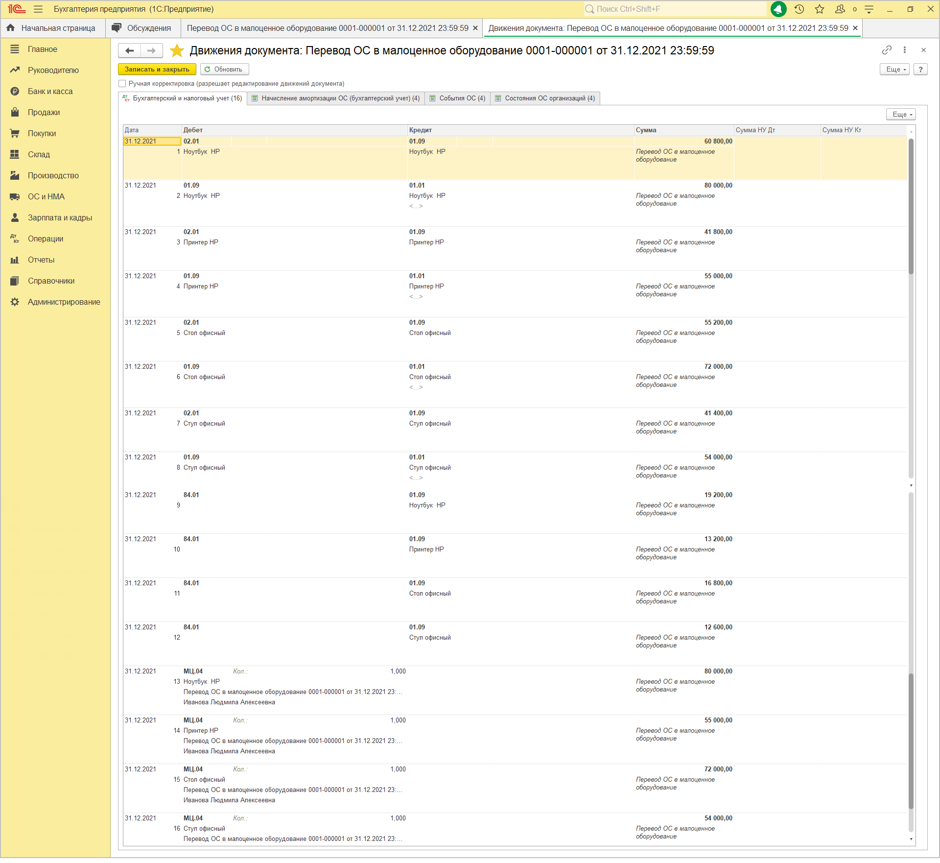Switch to Состояния ОС организаций tab
This screenshot has height=863, width=940.
(x=545, y=98)
